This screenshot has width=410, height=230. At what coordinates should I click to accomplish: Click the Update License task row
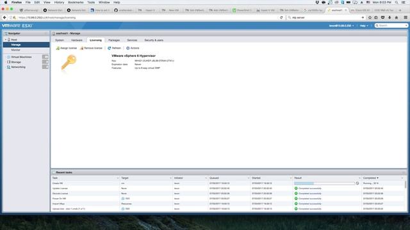227,188
